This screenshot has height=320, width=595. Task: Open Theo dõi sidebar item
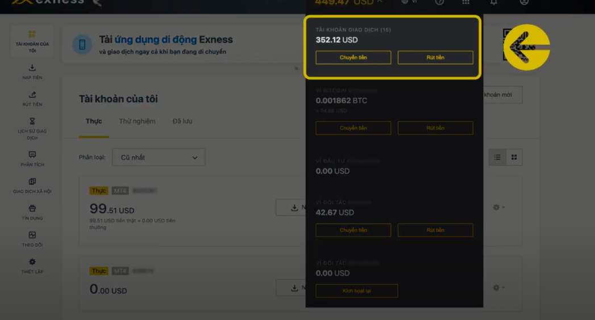(32, 239)
